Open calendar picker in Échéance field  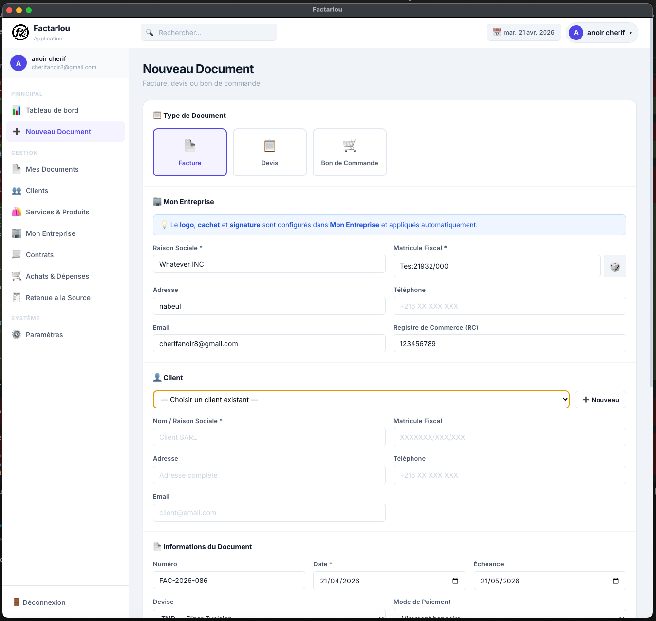click(x=615, y=581)
